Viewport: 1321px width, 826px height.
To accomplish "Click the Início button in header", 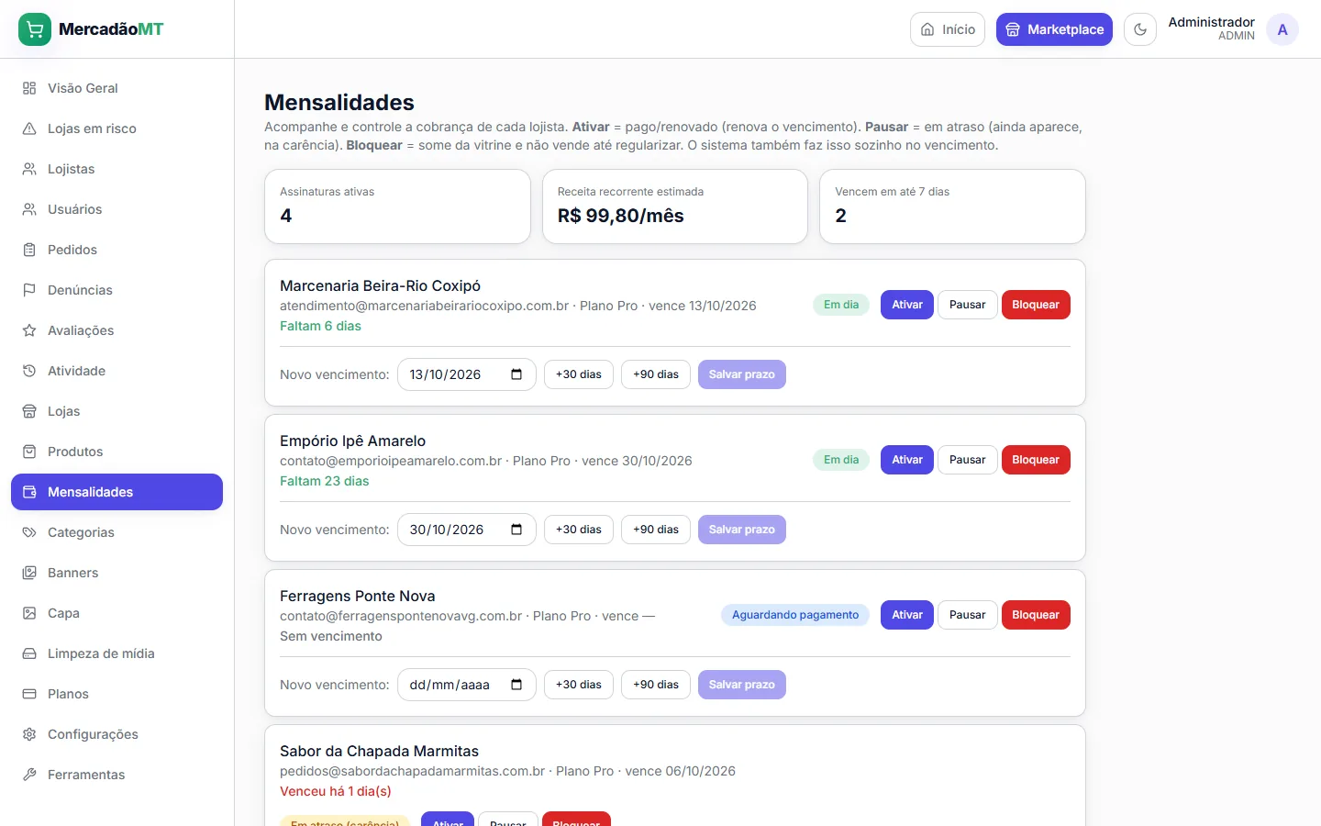I will tap(948, 29).
